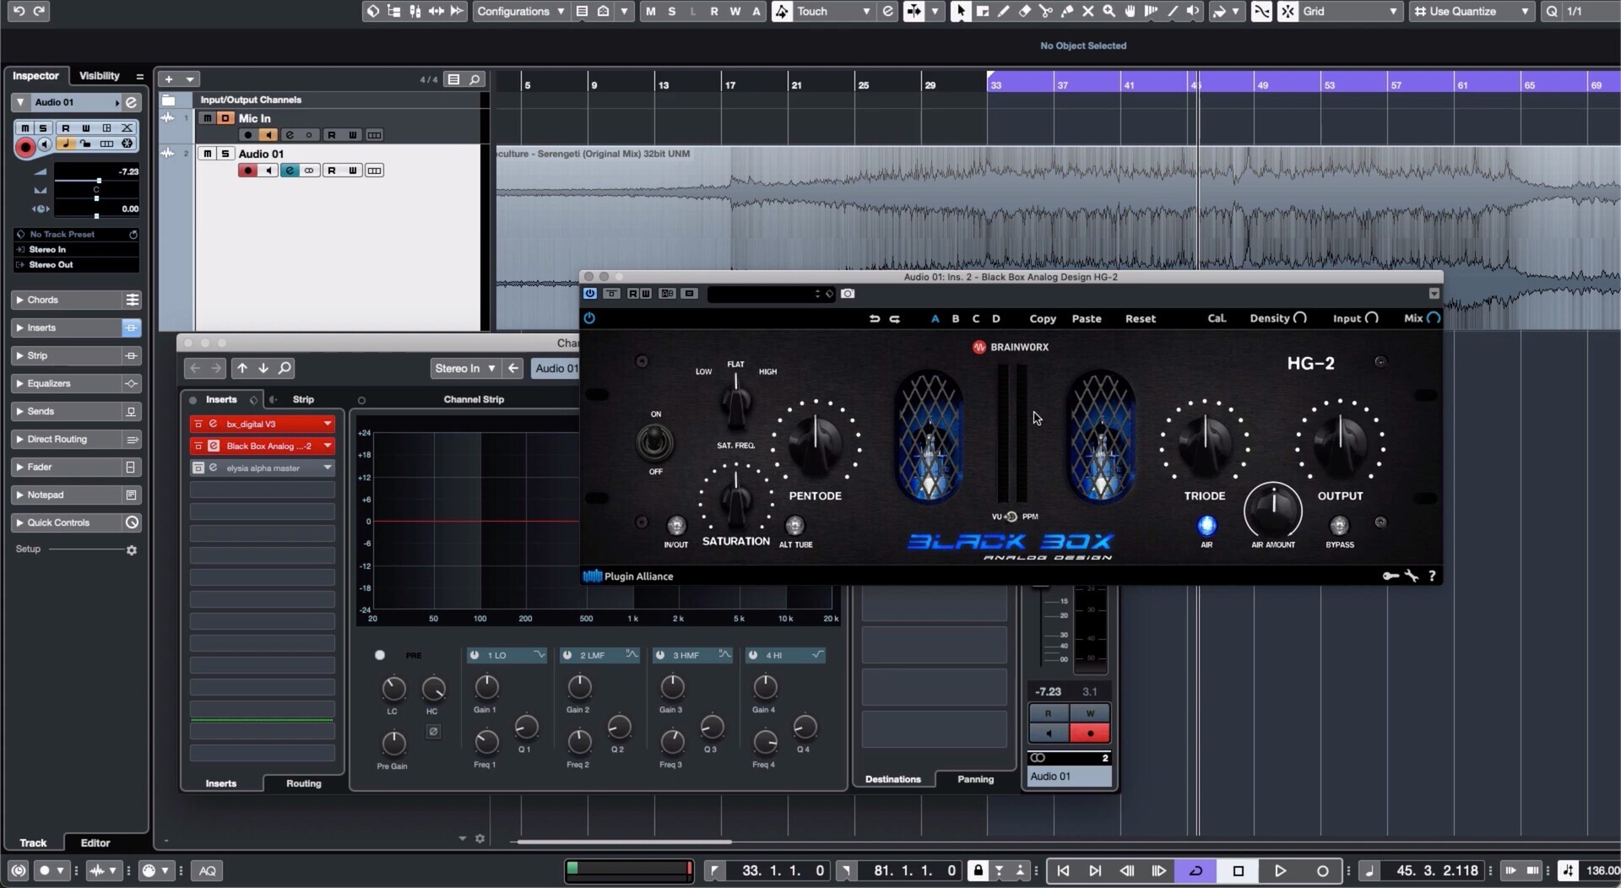Toggle Record Enable on Audio 01 track
The height and width of the screenshot is (888, 1621).
(247, 171)
